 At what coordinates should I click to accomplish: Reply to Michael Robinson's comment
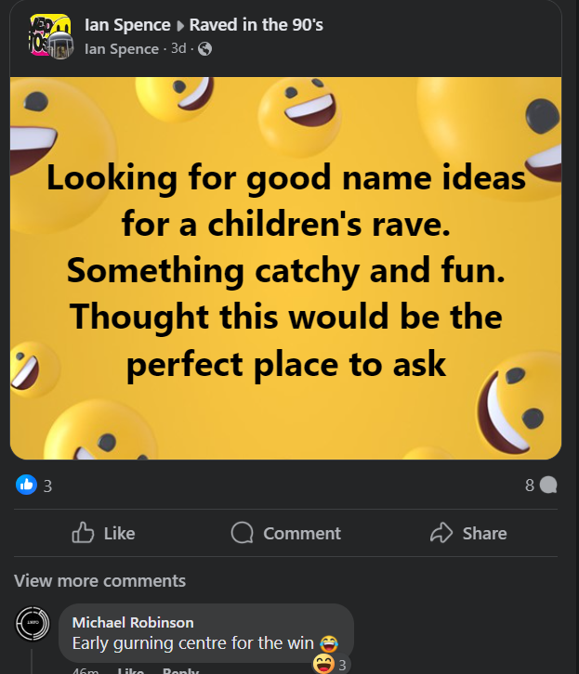[x=180, y=670]
